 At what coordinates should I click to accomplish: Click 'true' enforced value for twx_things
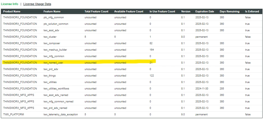(x=247, y=76)
